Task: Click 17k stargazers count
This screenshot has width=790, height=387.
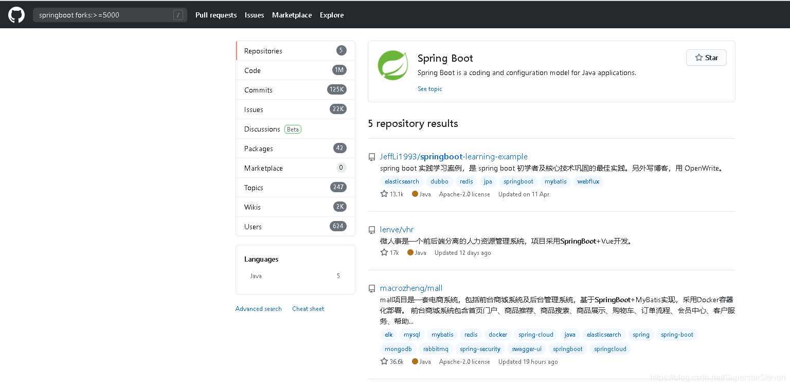Action: pyautogui.click(x=394, y=253)
